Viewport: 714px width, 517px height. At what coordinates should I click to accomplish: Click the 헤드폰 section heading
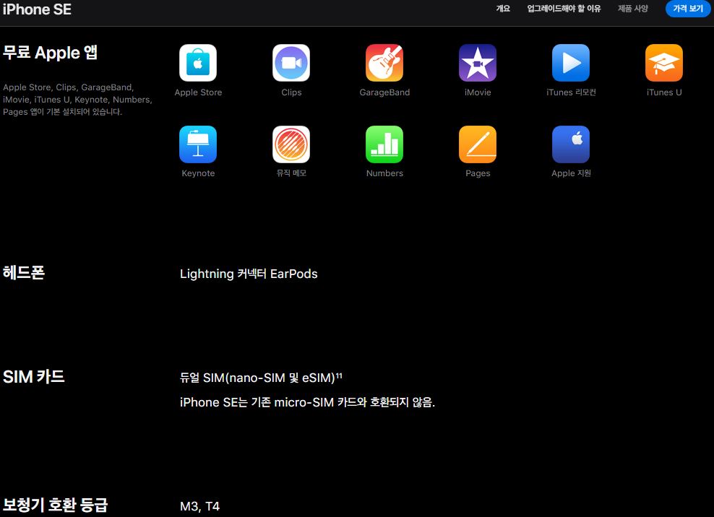(x=24, y=273)
